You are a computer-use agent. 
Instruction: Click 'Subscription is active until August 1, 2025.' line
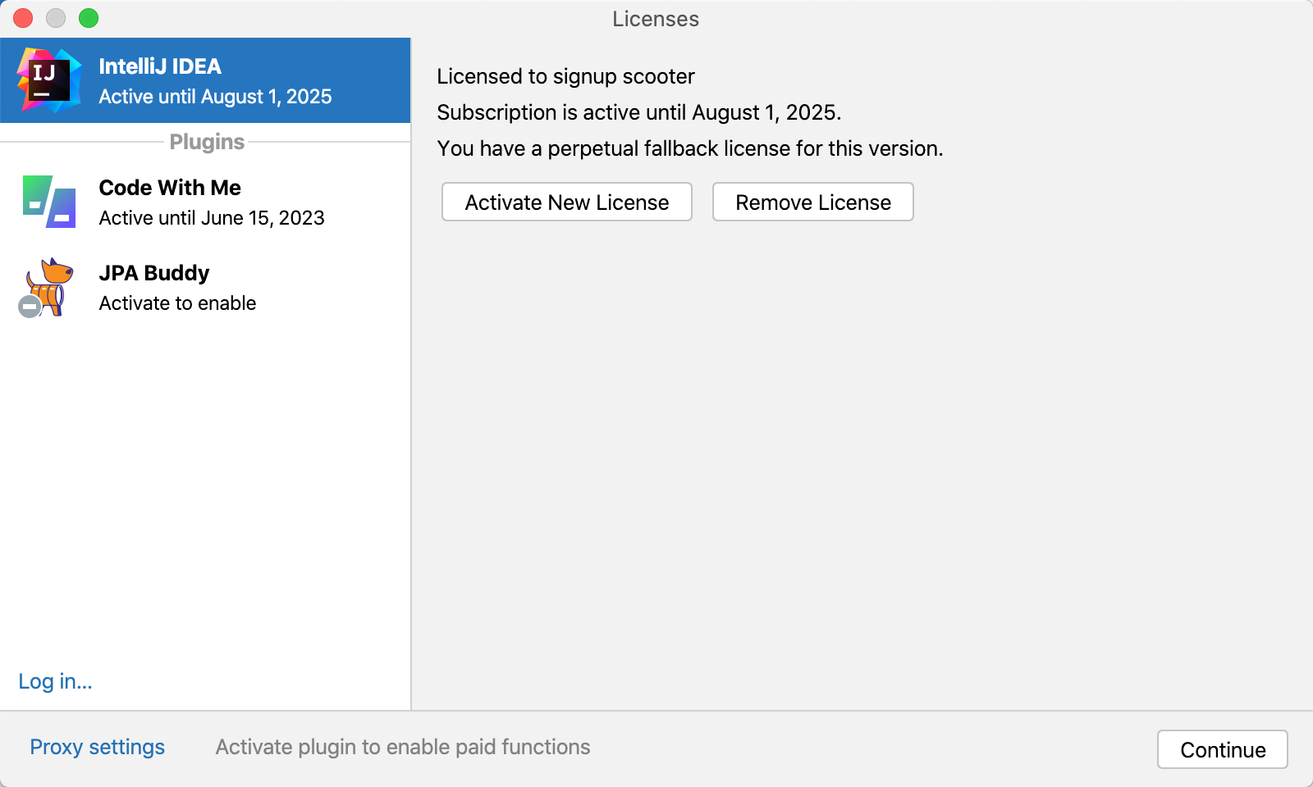coord(639,112)
